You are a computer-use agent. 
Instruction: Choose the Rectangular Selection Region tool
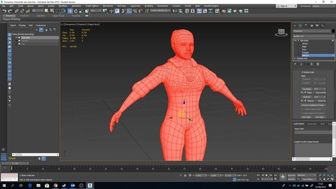coord(58,11)
